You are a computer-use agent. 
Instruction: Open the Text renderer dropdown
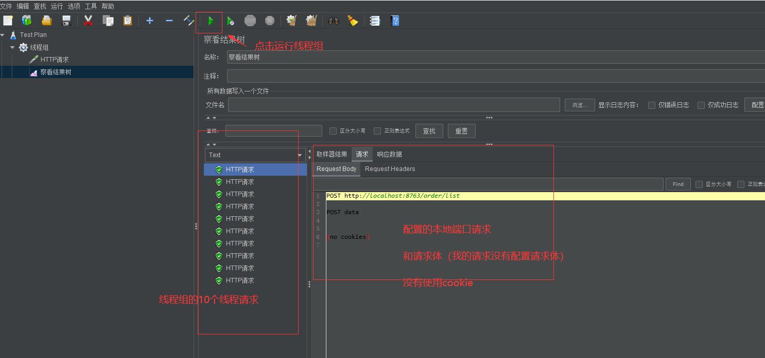coord(256,155)
